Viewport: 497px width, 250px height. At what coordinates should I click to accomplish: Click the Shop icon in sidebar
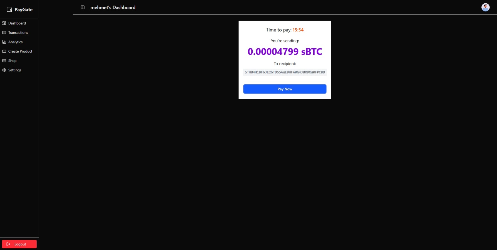(4, 61)
